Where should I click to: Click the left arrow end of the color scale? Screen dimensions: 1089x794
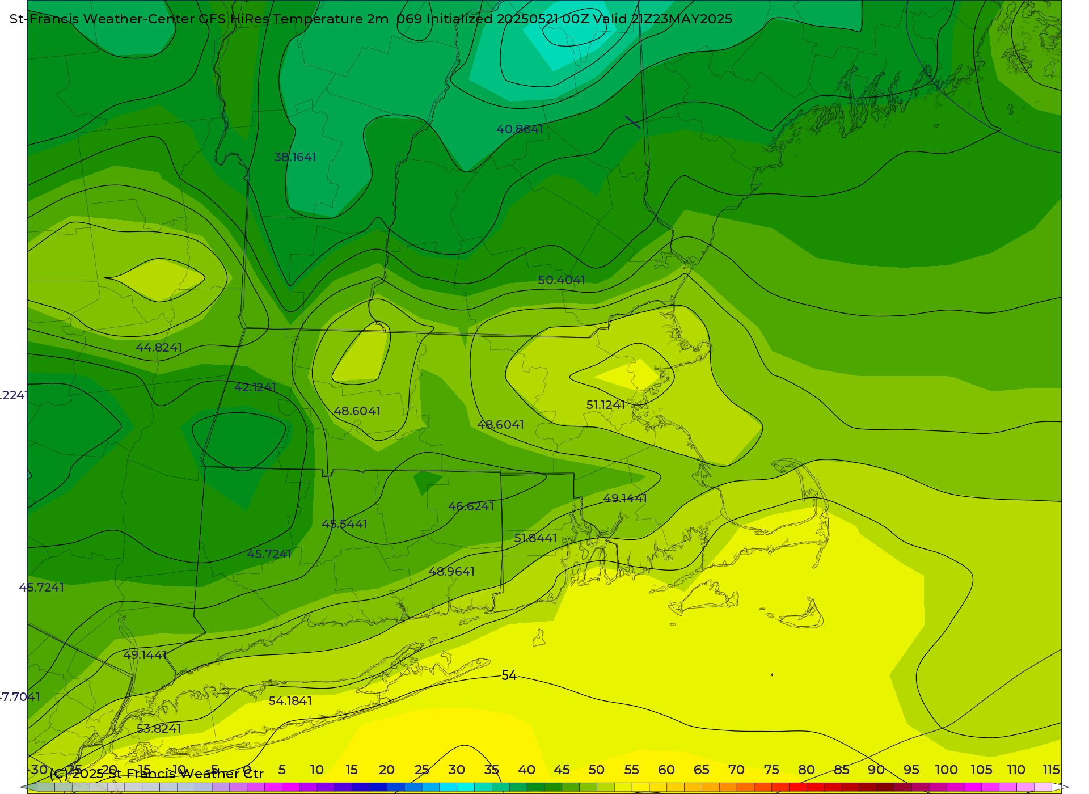click(x=28, y=787)
